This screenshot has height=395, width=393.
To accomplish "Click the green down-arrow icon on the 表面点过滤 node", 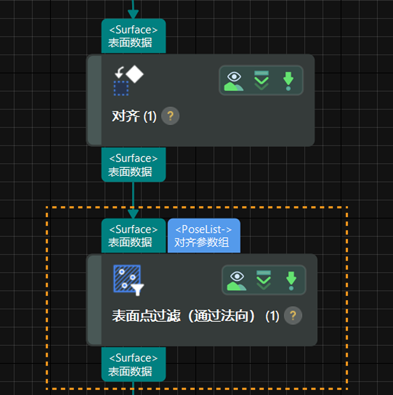I will coord(291,281).
